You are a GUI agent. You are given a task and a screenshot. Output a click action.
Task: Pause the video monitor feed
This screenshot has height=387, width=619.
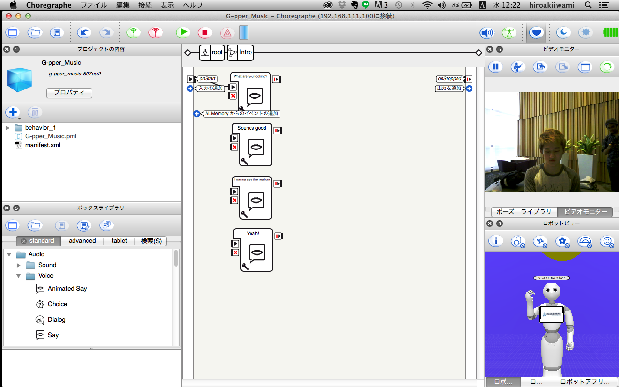[x=495, y=67]
